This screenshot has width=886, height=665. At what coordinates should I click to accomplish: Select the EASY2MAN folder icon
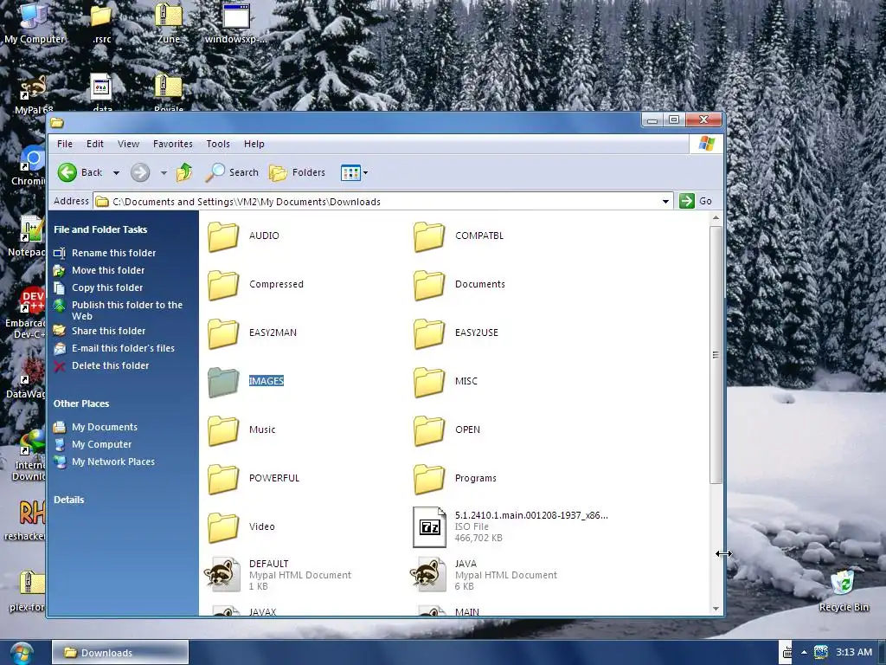(222, 333)
